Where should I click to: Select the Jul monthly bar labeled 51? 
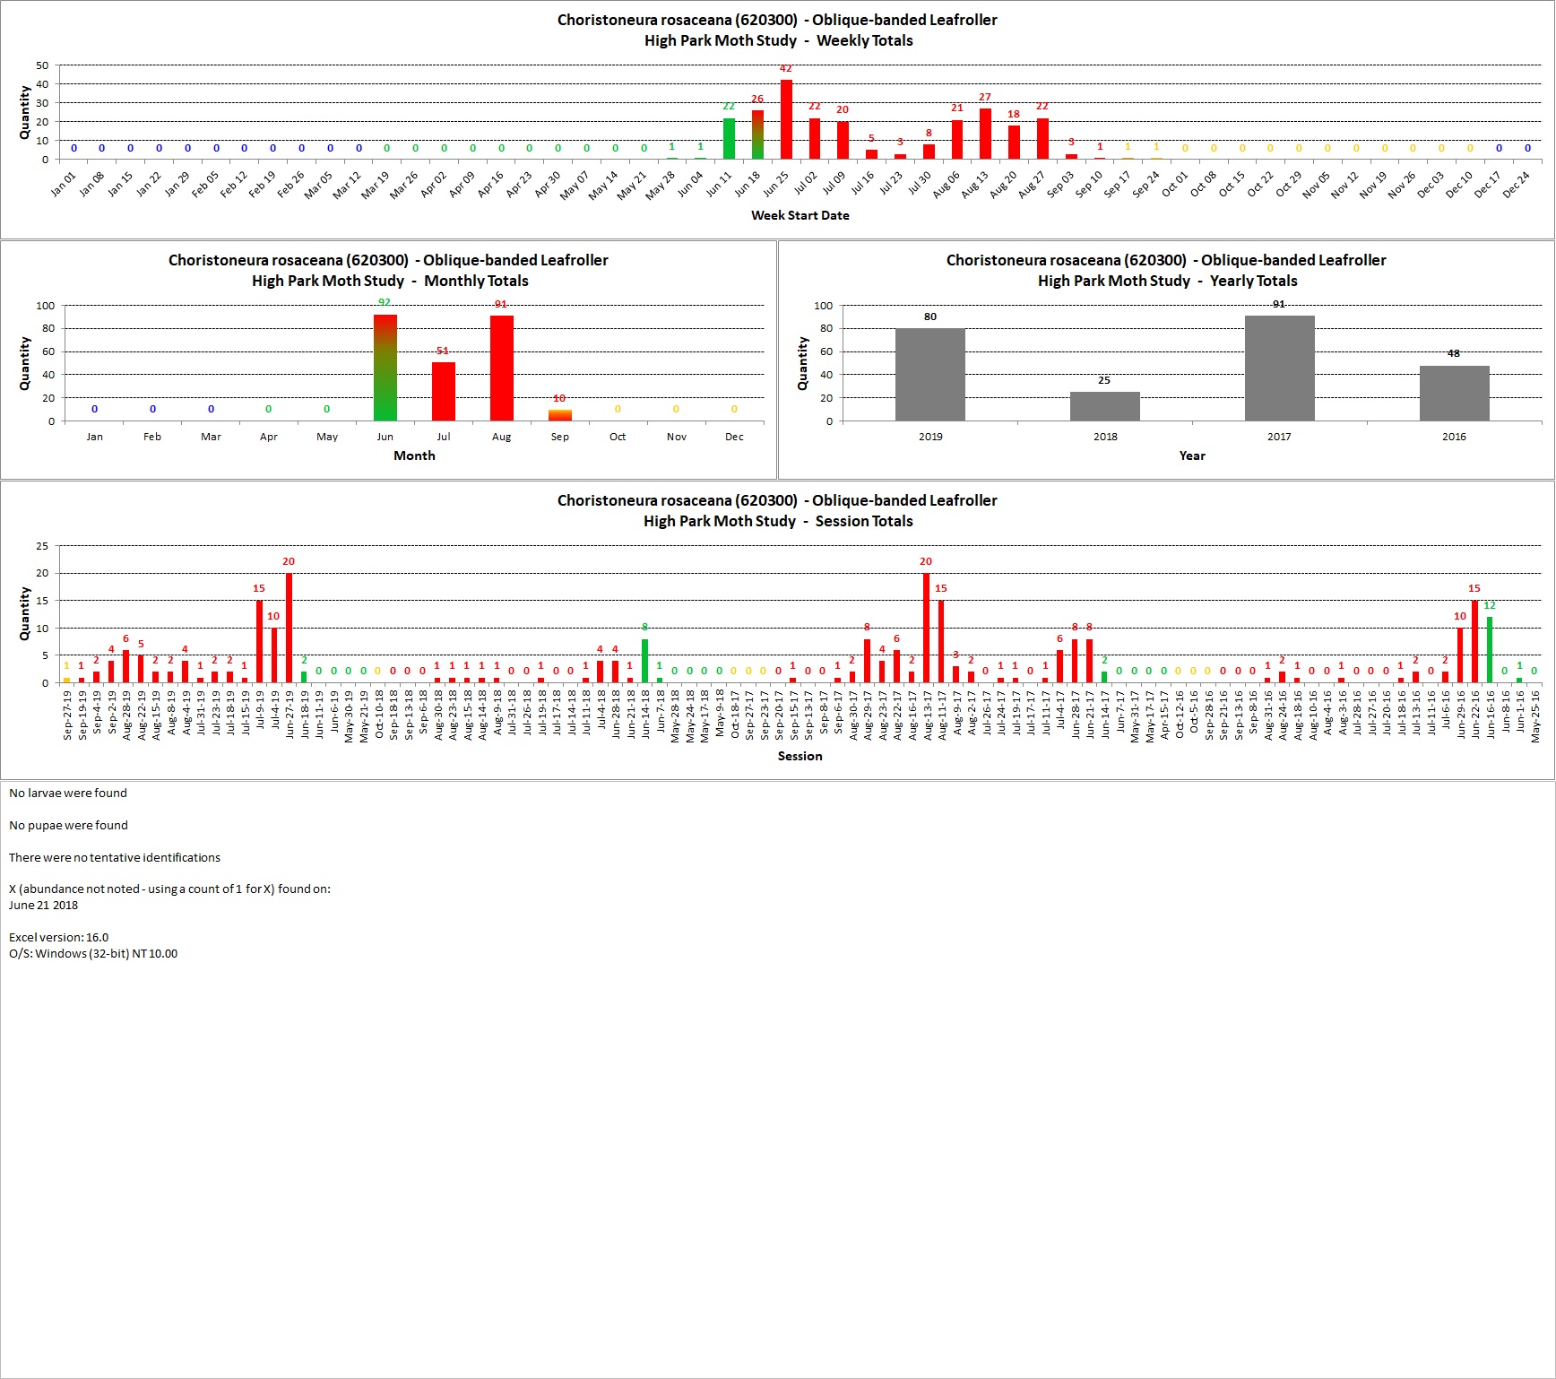[444, 391]
